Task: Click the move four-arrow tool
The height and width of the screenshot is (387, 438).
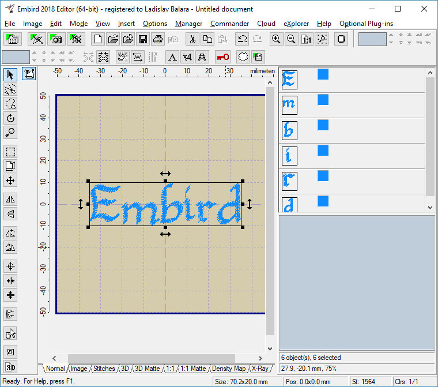Action: tap(10, 181)
